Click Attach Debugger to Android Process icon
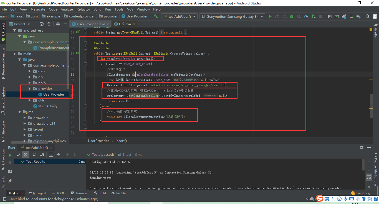This screenshot has width=379, height=204. click(x=313, y=16)
